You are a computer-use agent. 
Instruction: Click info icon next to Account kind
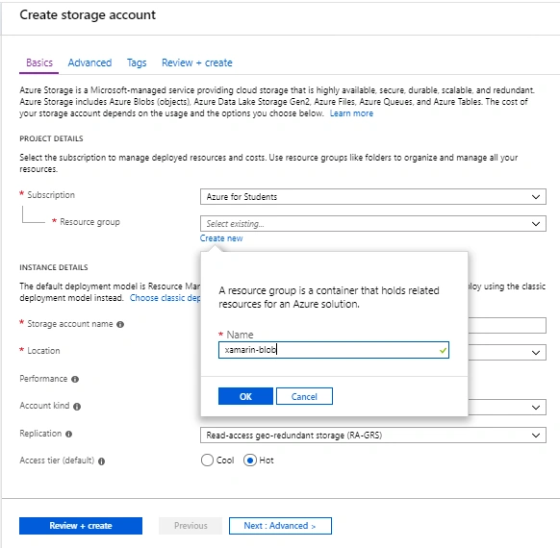tap(77, 407)
